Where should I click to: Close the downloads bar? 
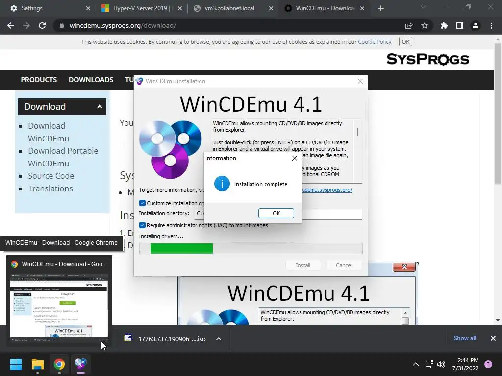click(x=493, y=338)
